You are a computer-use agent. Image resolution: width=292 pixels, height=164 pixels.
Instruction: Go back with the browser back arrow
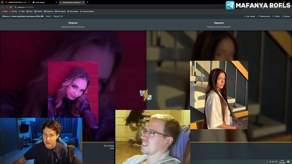(2, 7)
